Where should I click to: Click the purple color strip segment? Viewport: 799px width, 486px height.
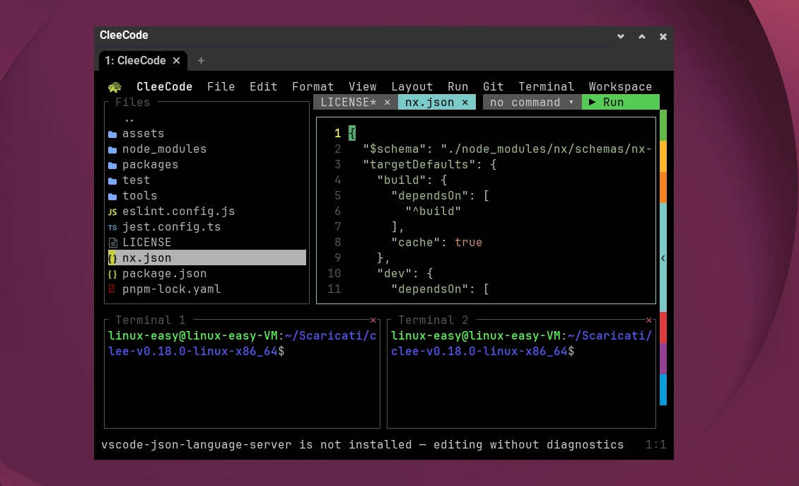click(663, 359)
